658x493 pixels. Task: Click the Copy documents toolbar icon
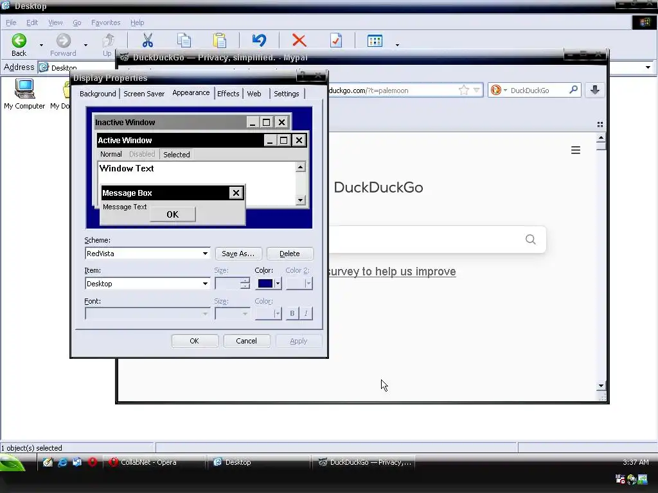click(184, 40)
